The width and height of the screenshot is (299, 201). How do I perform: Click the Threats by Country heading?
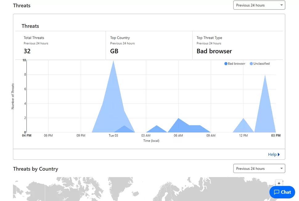[x=35, y=169]
